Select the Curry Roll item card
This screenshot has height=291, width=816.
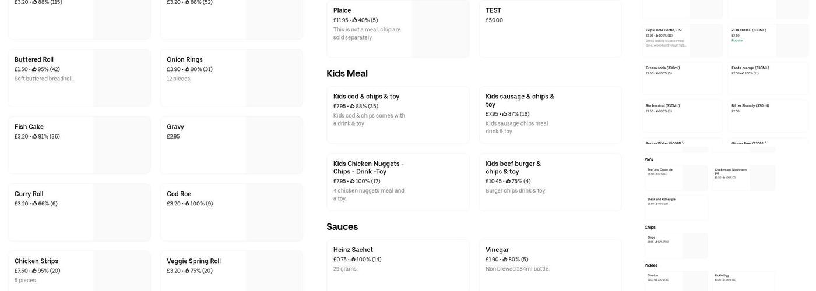79,212
